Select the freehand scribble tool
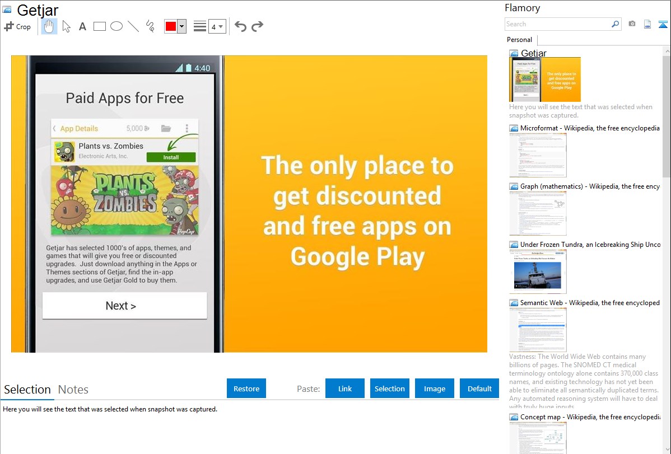Image resolution: width=671 pixels, height=454 pixels. (x=150, y=26)
